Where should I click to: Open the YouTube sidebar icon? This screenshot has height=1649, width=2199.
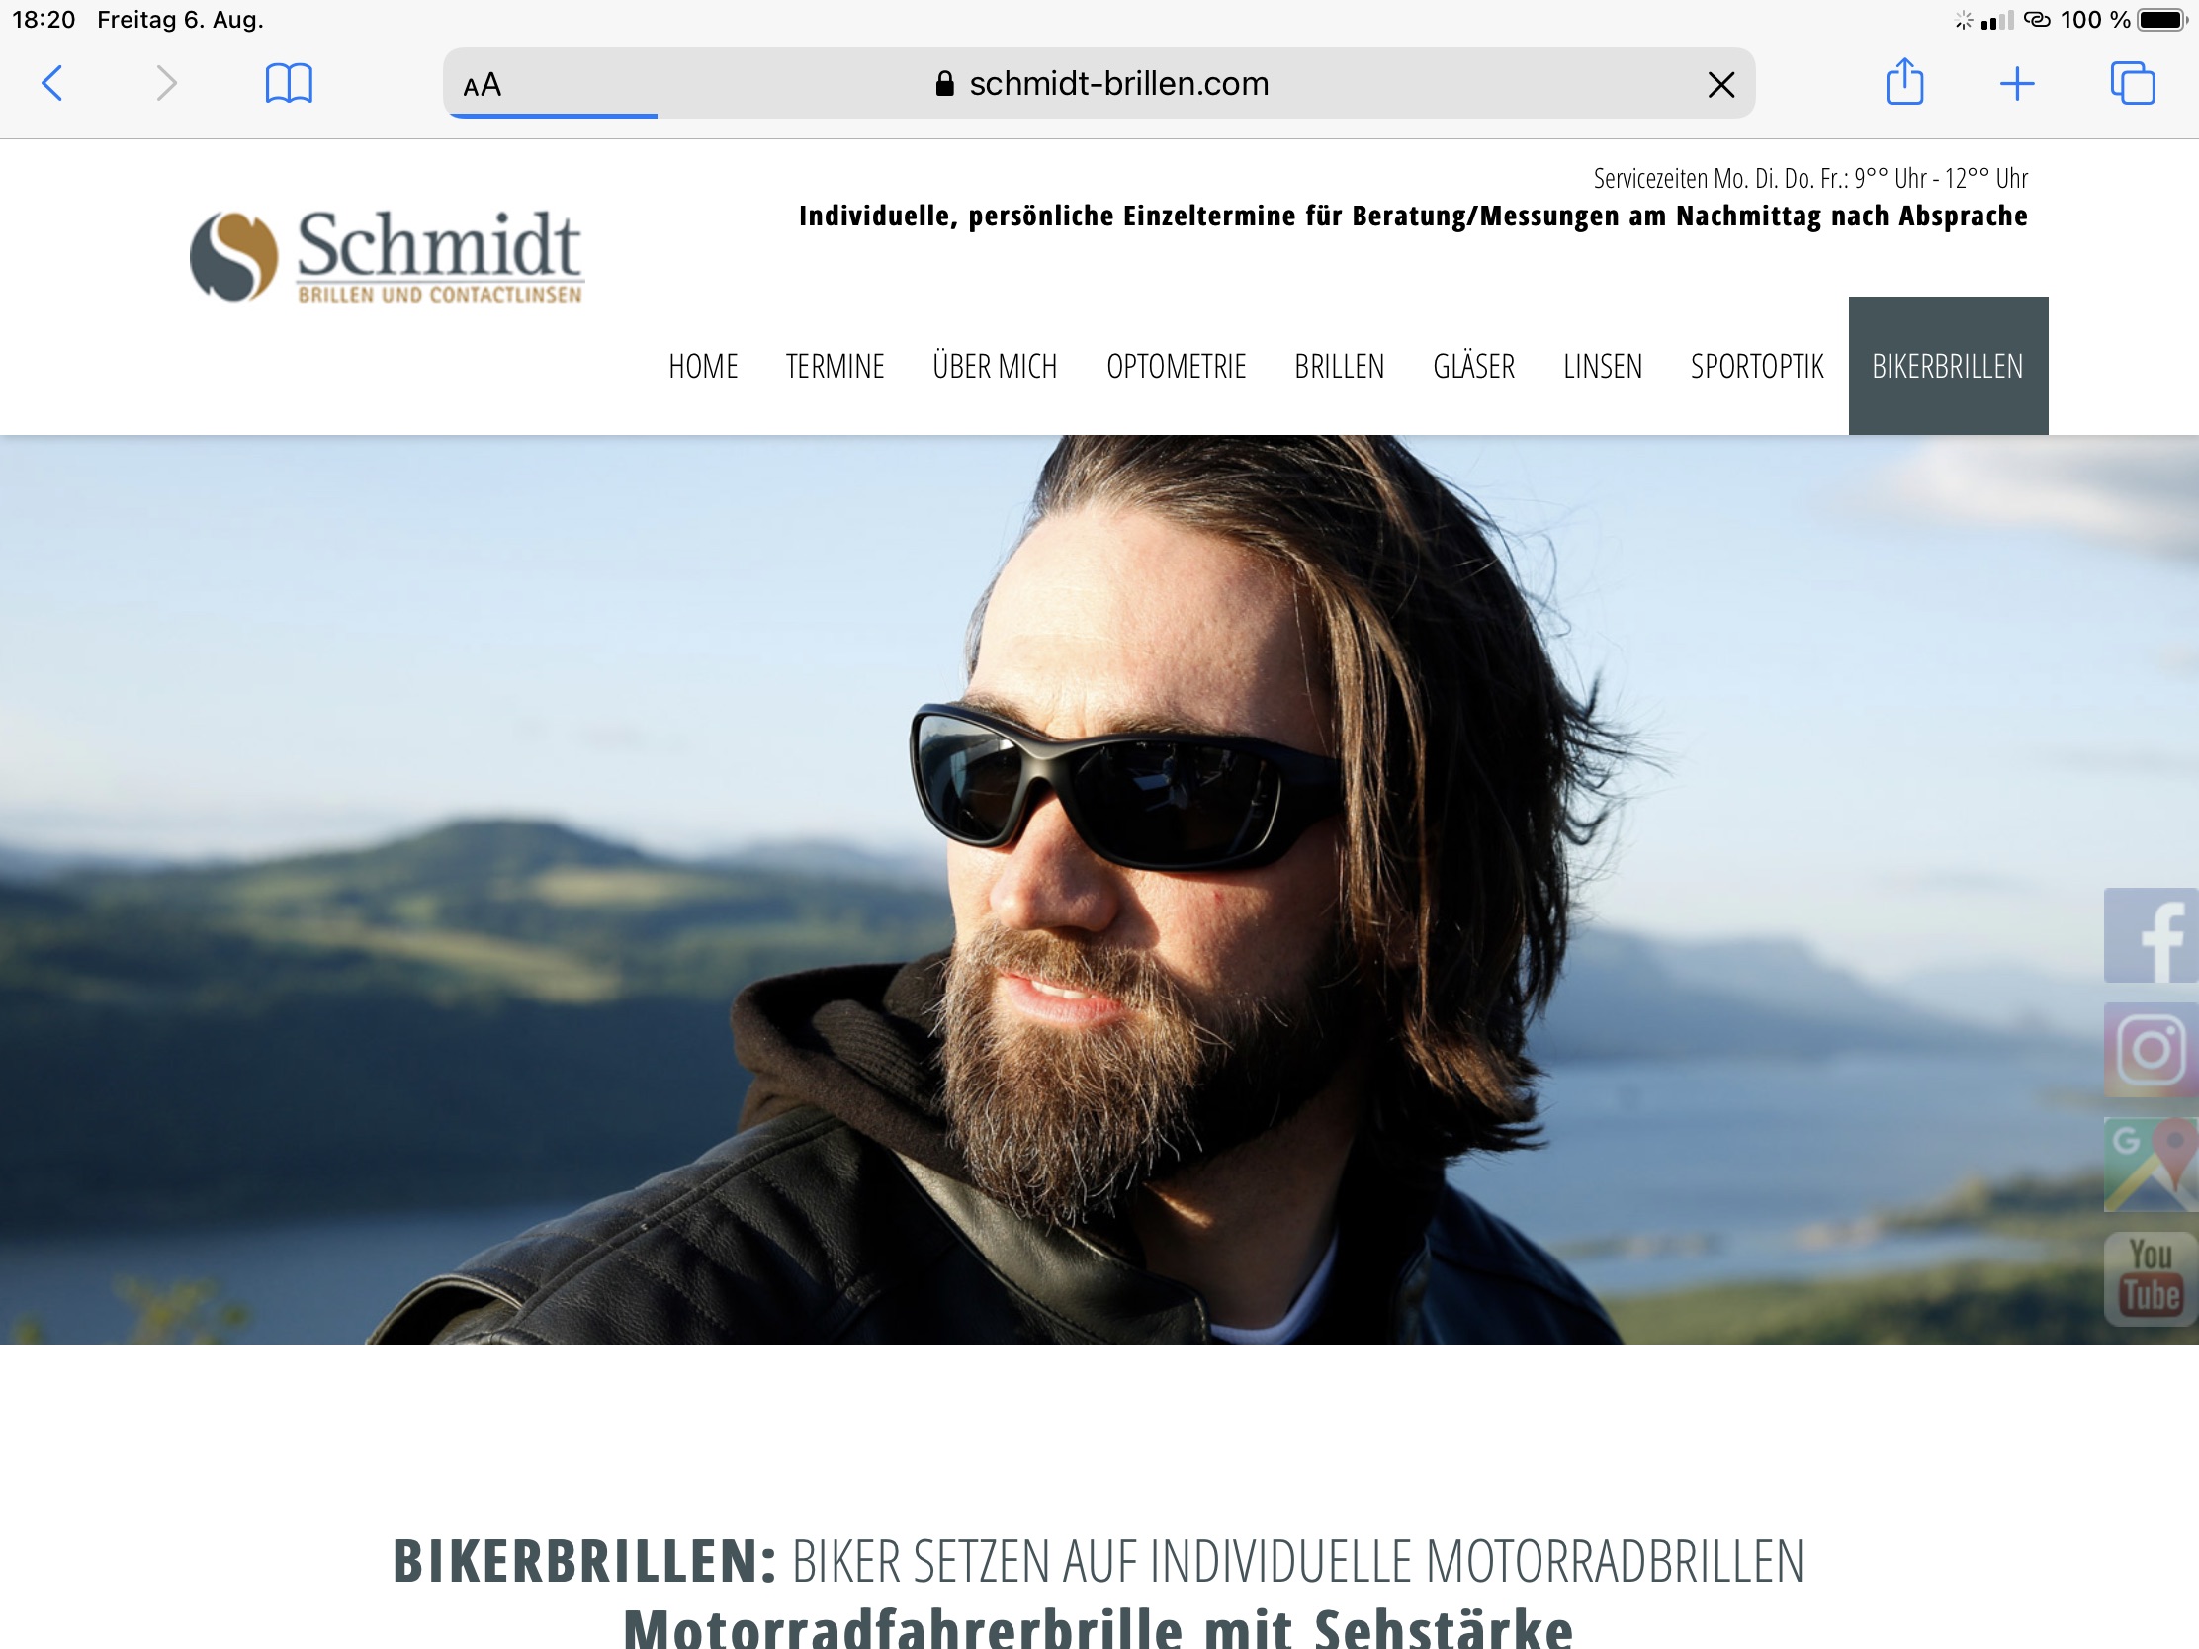(x=2151, y=1278)
